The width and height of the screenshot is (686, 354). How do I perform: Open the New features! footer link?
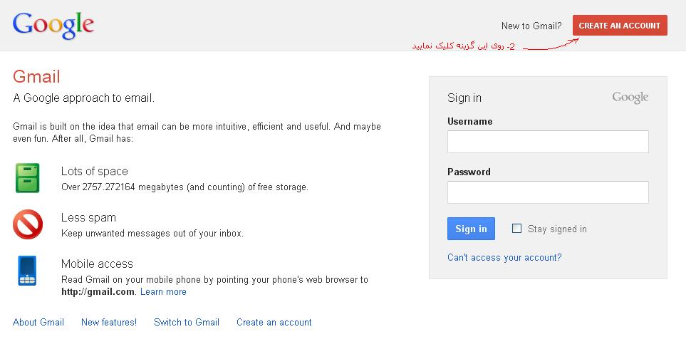tap(109, 323)
